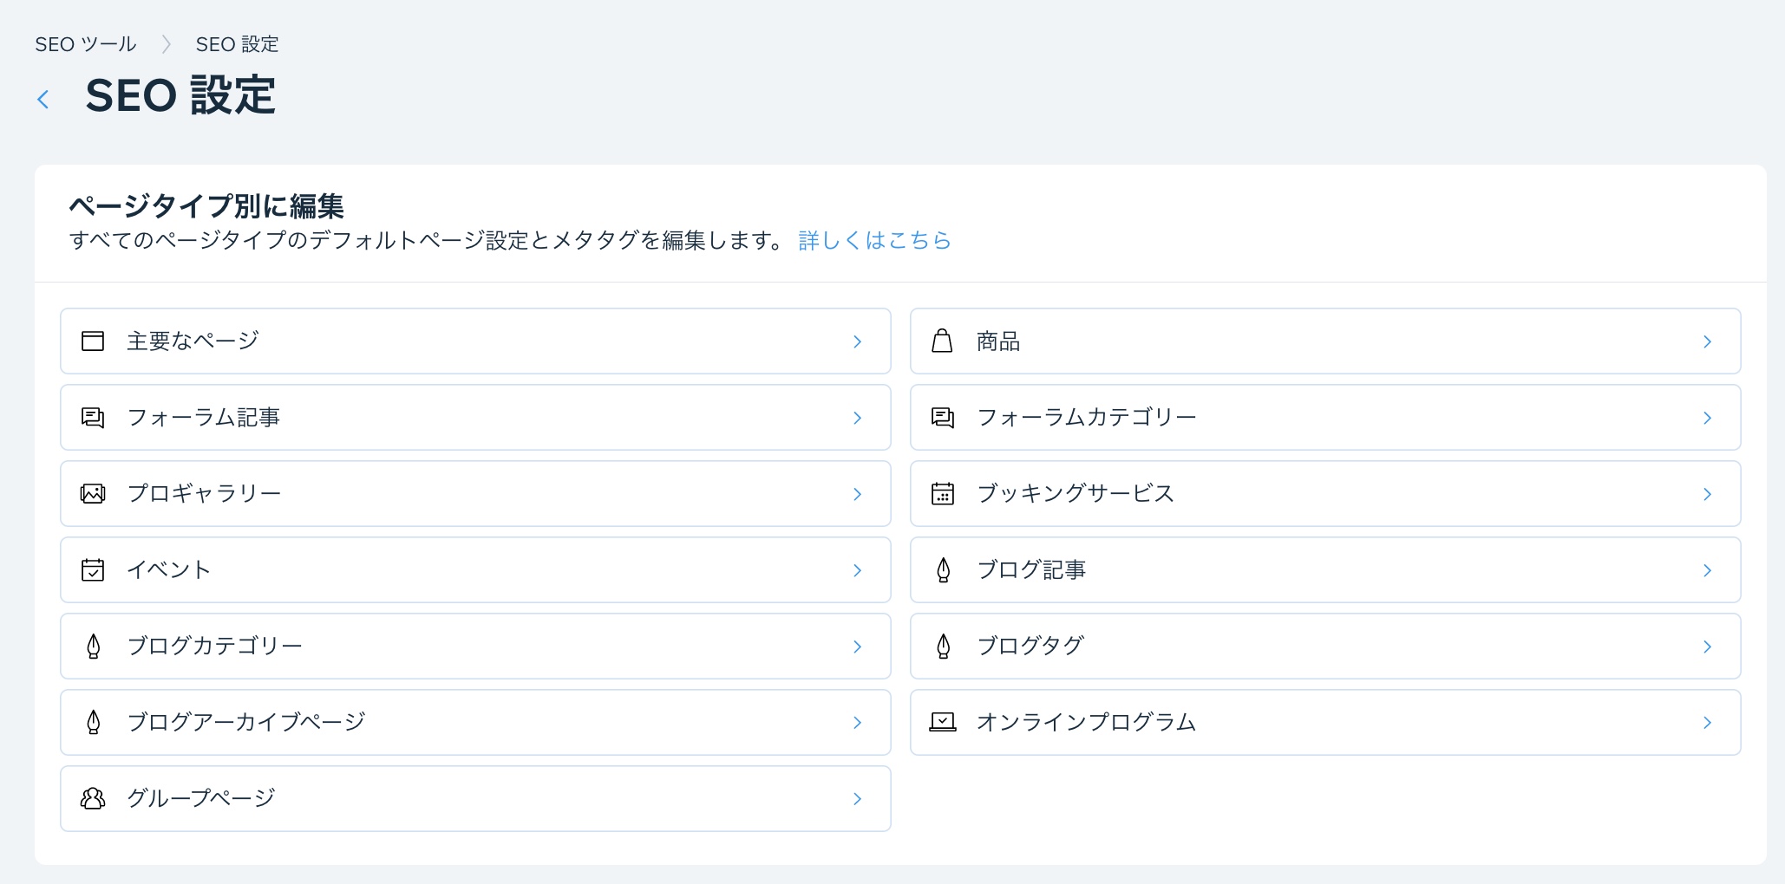The width and height of the screenshot is (1785, 884).
Task: Open 主要なページ via its right chevron
Action: click(x=857, y=341)
